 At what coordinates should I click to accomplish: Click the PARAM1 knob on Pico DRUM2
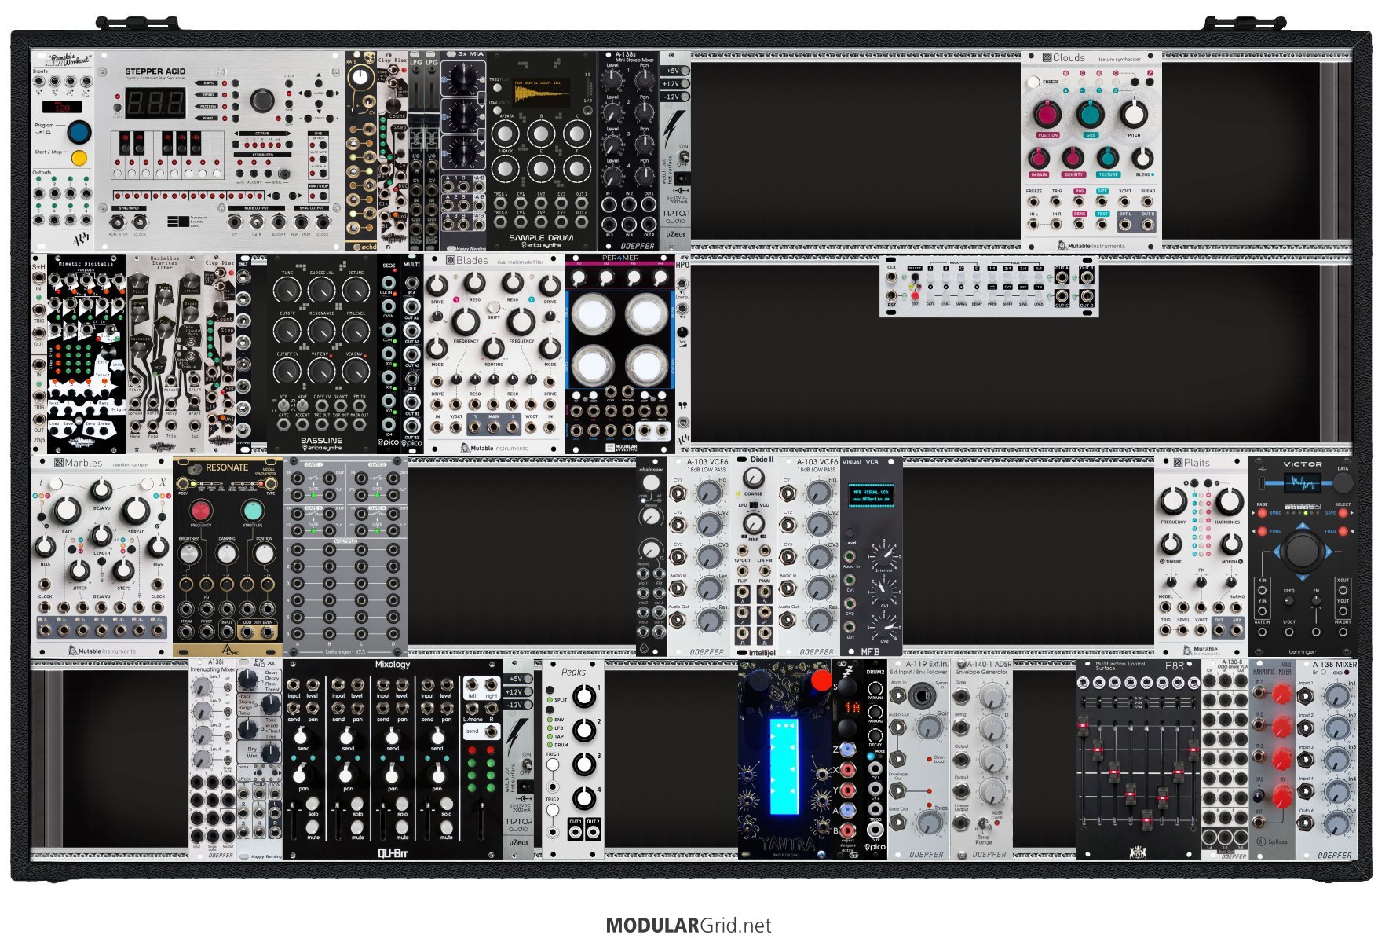point(875,689)
